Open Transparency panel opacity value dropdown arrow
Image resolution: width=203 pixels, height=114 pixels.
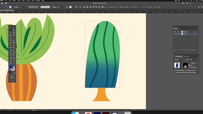(x=197, y=60)
